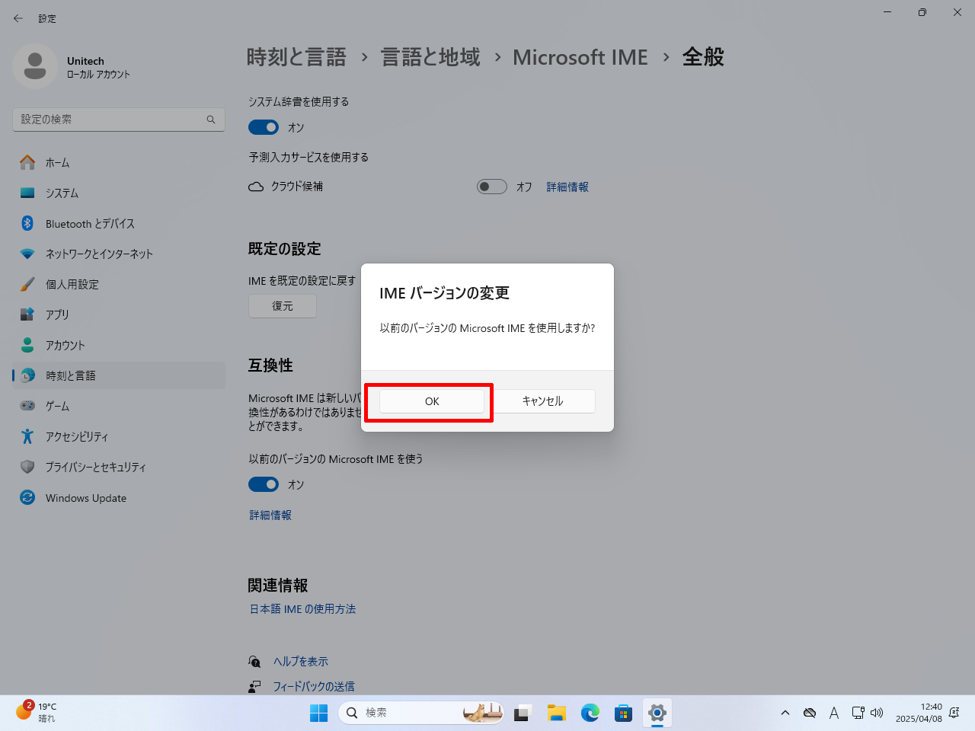Viewport: 975px width, 731px height.
Task: Open 日本語 IME の使用方法 link
Action: (x=302, y=609)
